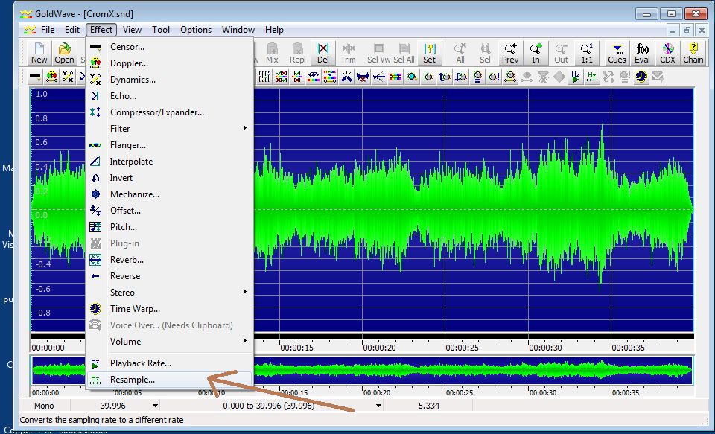715x434 pixels.
Task: Open the length dropdown beside 39.996
Action: pyautogui.click(x=156, y=406)
